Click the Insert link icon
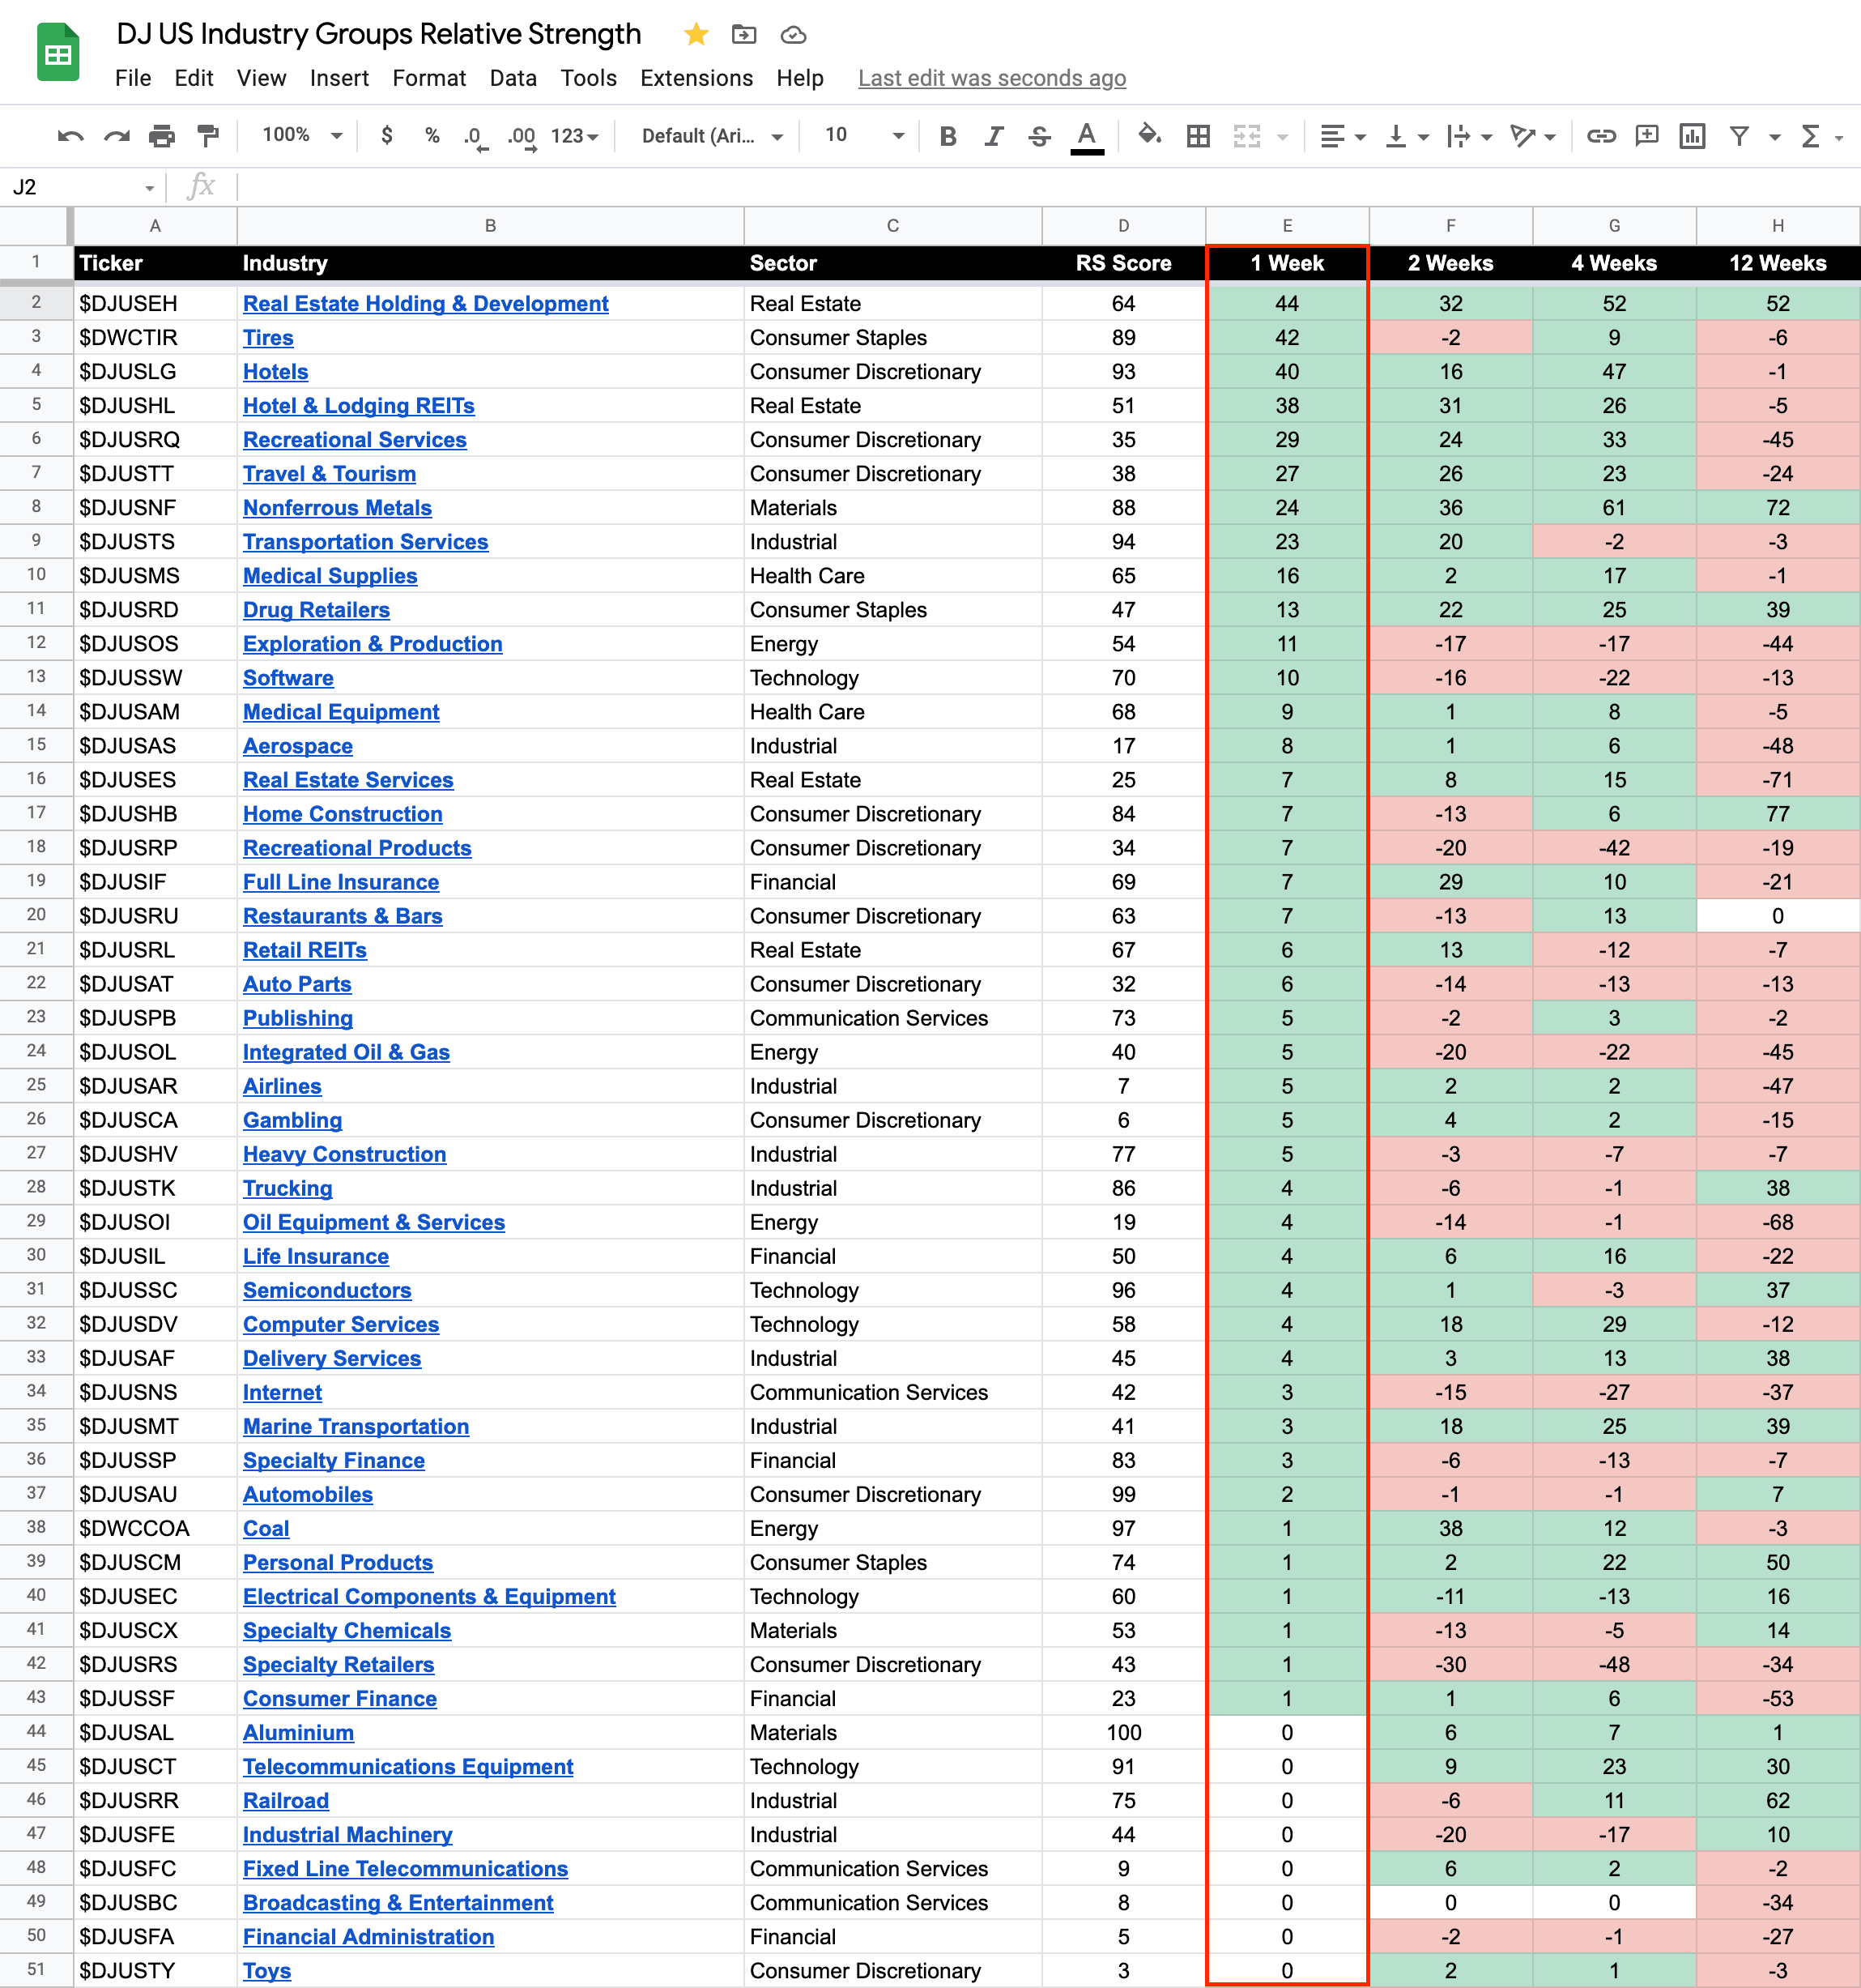 pos(1601,136)
